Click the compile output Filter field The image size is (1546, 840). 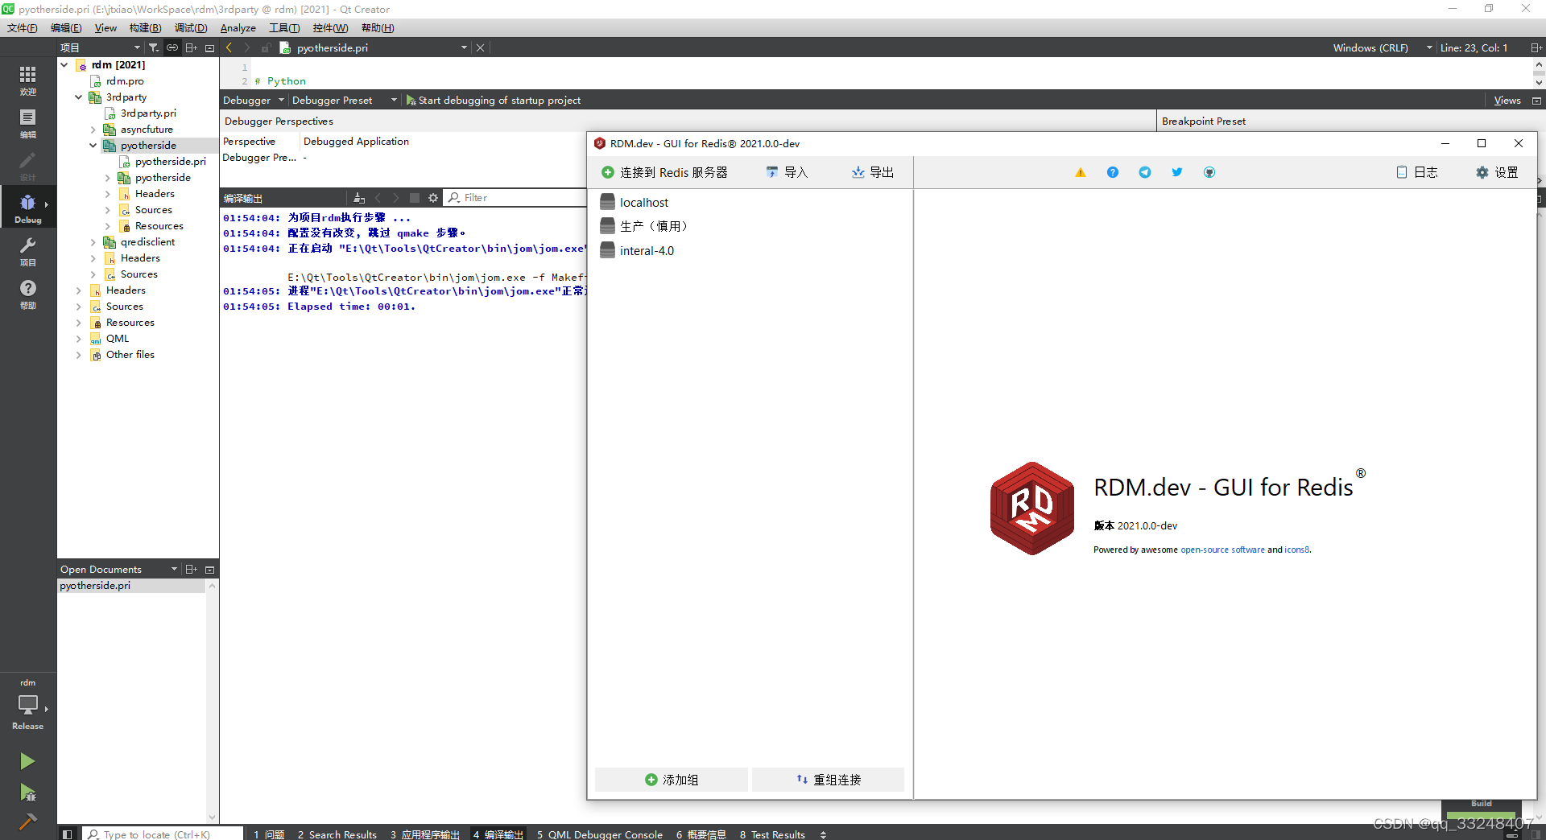pyautogui.click(x=523, y=198)
